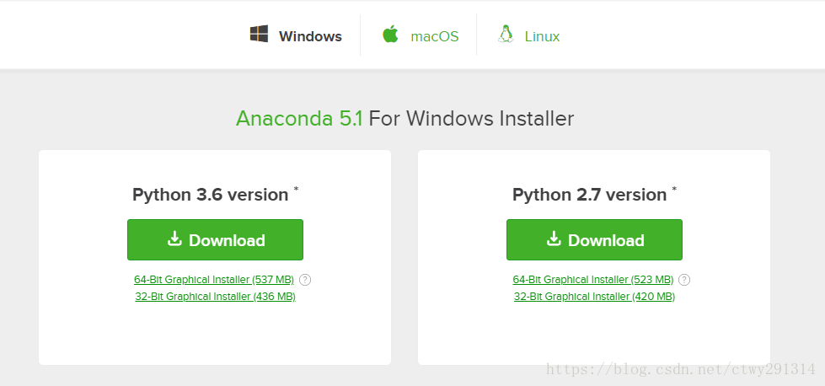Click the Windows logo icon
The image size is (825, 386).
tap(259, 35)
